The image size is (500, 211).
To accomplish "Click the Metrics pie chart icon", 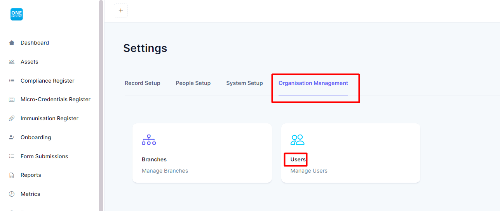I will click(x=12, y=194).
